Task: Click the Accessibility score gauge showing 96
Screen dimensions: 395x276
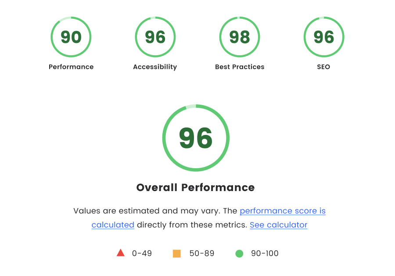Action: click(155, 37)
